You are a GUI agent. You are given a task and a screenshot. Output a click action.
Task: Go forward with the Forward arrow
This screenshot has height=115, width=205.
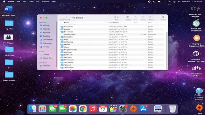pyautogui.click(x=67, y=17)
